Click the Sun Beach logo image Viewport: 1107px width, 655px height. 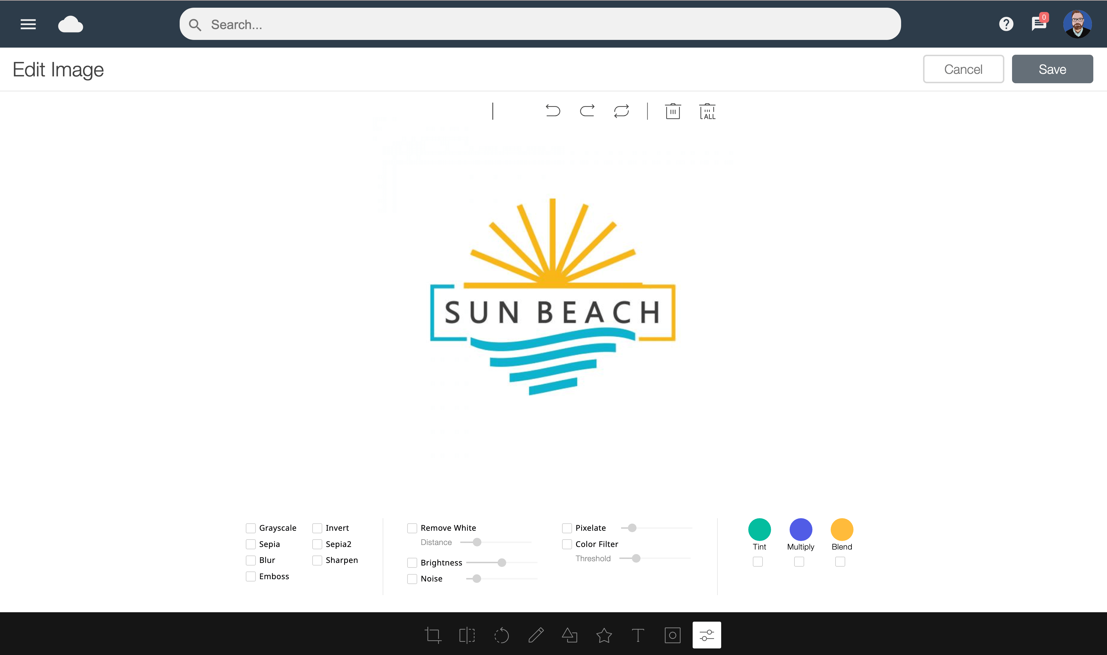552,297
